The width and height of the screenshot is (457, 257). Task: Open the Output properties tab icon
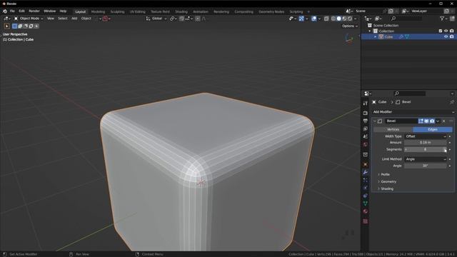pos(365,121)
